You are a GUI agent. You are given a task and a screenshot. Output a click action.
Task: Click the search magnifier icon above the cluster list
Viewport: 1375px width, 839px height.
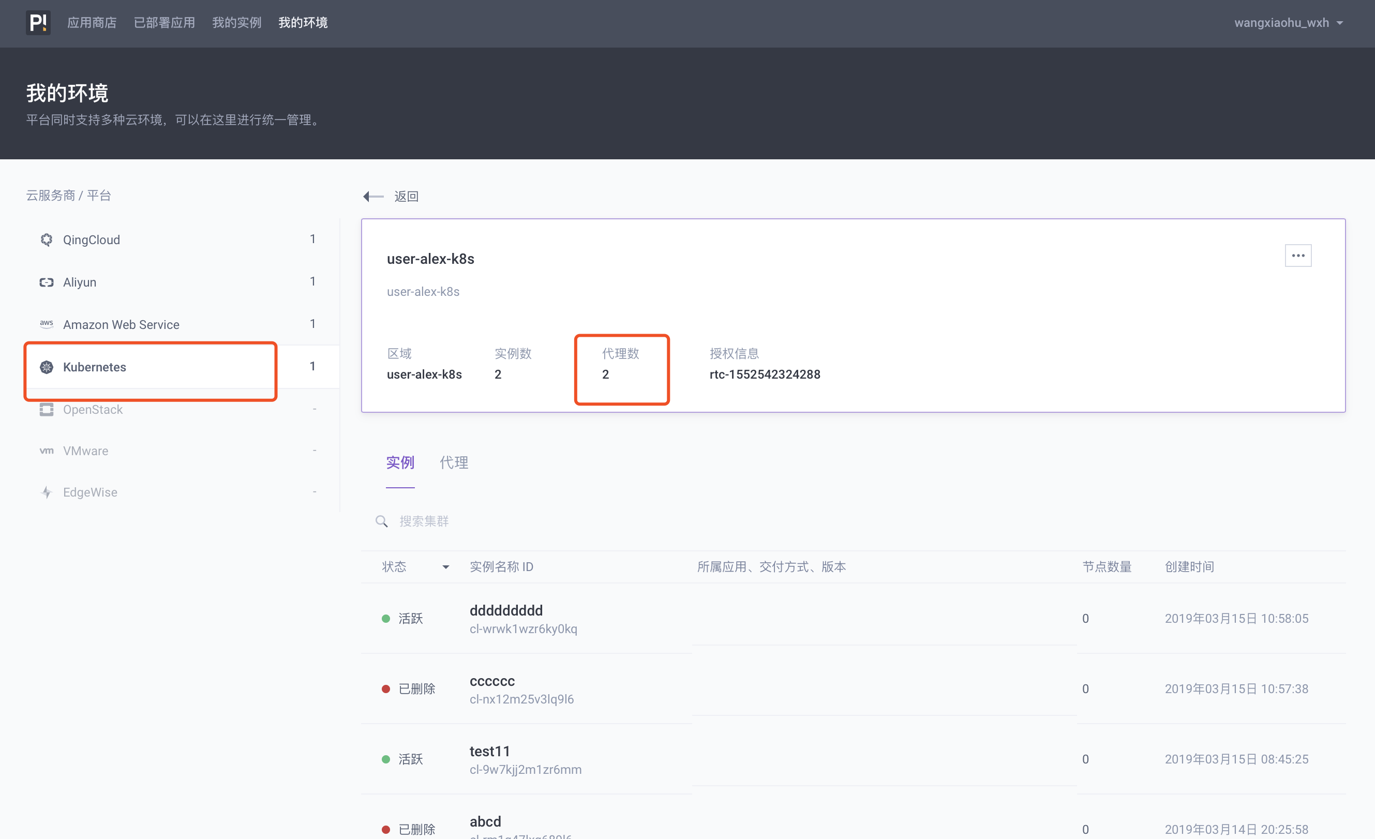click(382, 521)
